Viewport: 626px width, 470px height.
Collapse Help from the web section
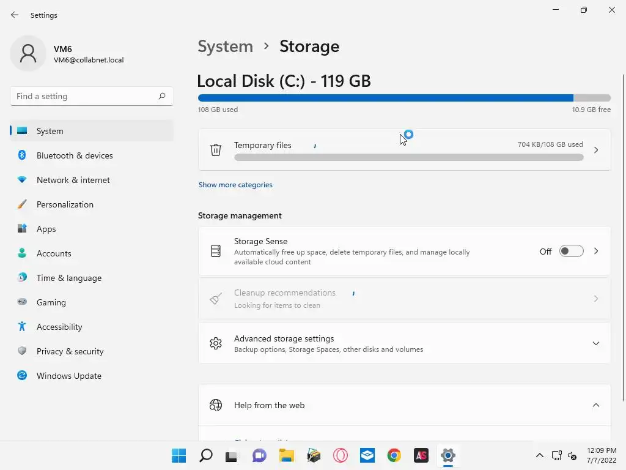pyautogui.click(x=596, y=405)
